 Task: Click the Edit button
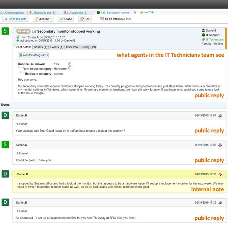tap(85, 19)
